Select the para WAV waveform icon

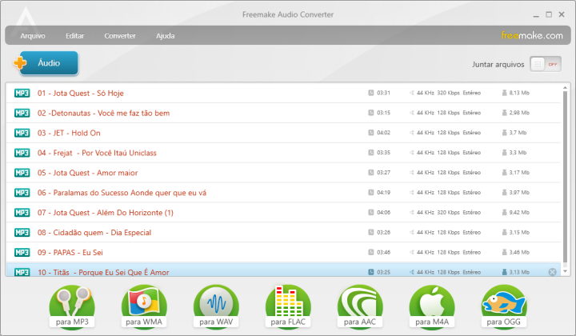pyautogui.click(x=216, y=306)
